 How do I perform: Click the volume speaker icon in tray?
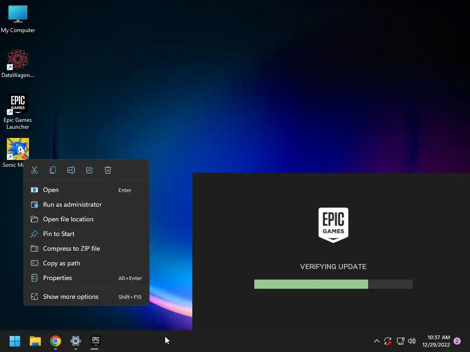(x=412, y=341)
